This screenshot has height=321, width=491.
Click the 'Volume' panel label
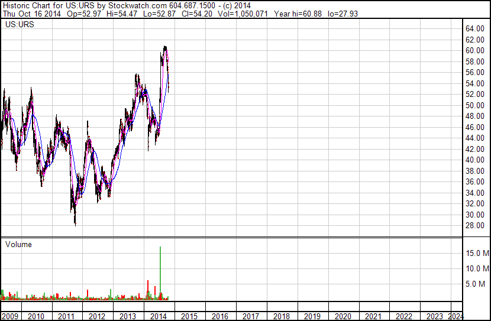coord(18,244)
